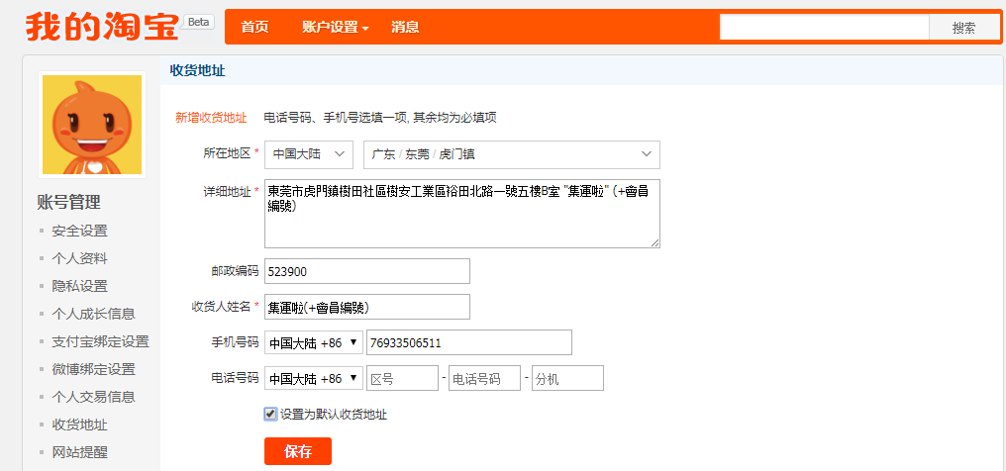
Task: Go to 首页 in the top navigation
Action: click(254, 27)
